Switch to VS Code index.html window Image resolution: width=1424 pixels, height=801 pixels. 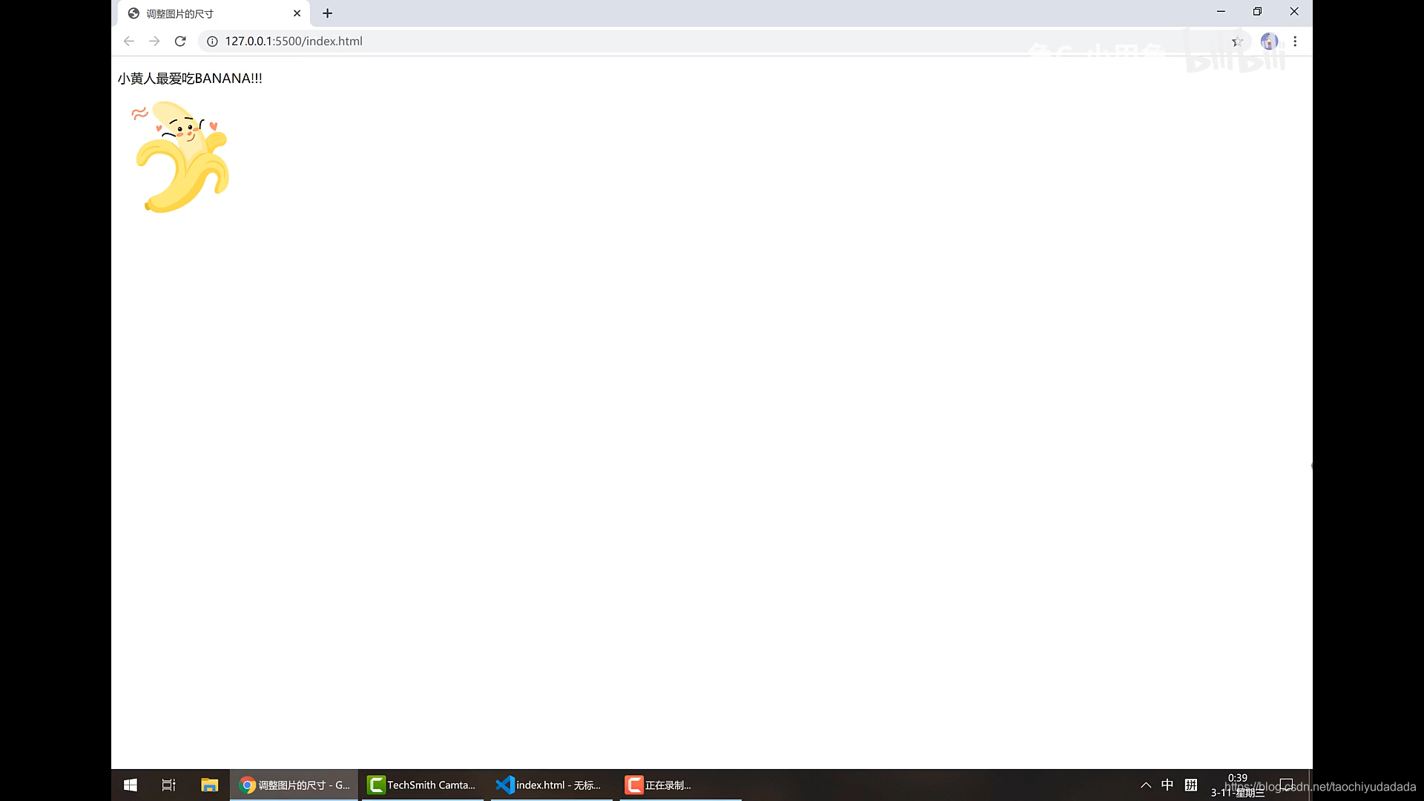click(x=549, y=785)
